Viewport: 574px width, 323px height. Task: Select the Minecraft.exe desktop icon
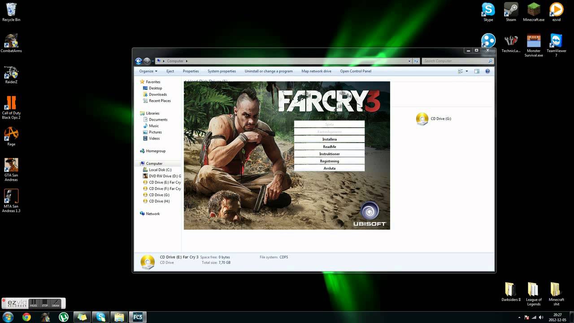[534, 12]
